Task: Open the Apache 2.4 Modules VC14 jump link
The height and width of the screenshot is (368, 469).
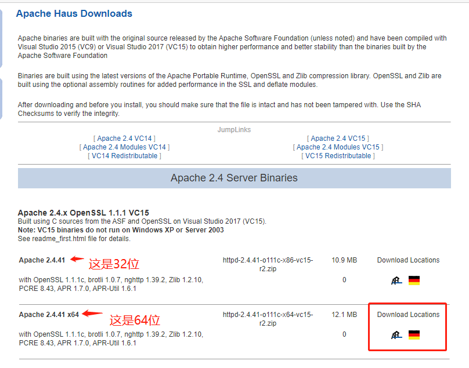Action: click(124, 147)
